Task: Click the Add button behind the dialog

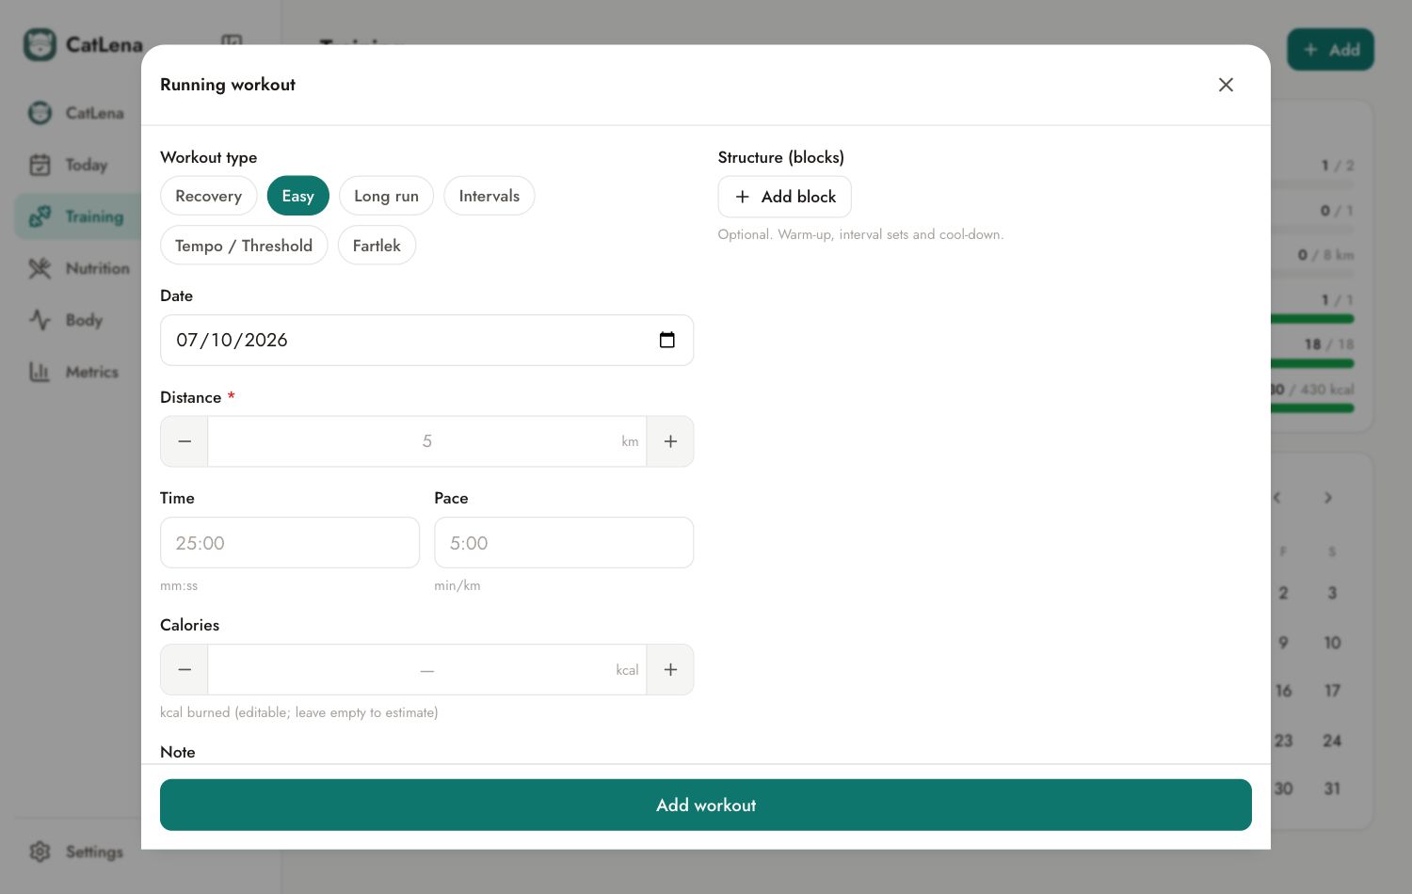Action: [x=1331, y=50]
